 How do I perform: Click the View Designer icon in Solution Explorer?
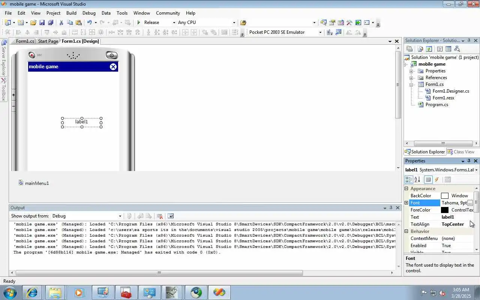pyautogui.click(x=448, y=49)
